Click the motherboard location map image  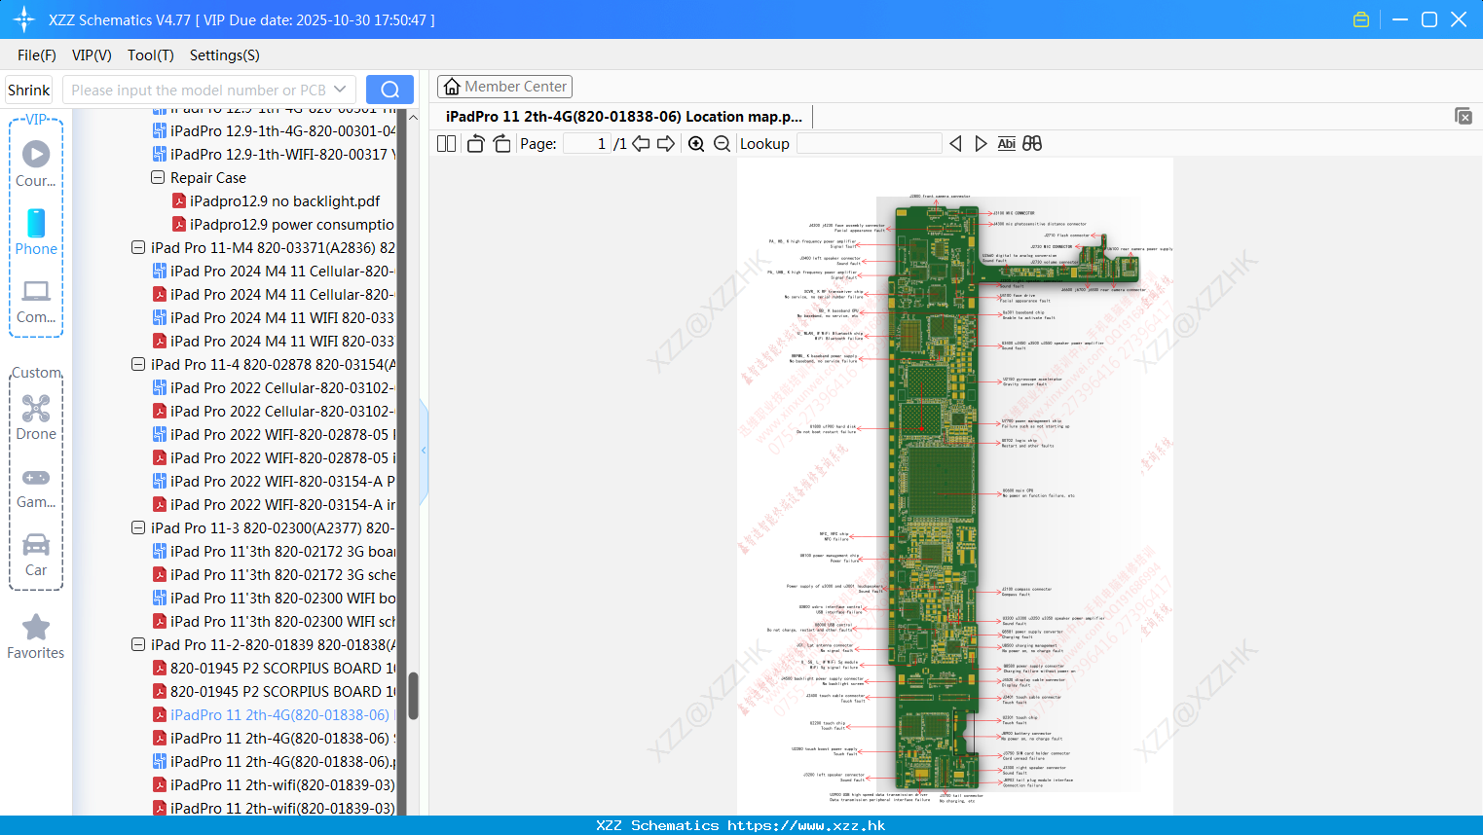pos(954,487)
